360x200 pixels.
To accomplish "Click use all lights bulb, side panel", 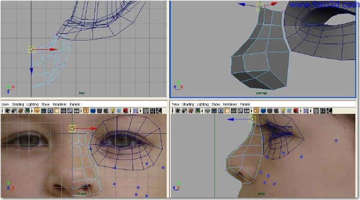I will coord(283,111).
